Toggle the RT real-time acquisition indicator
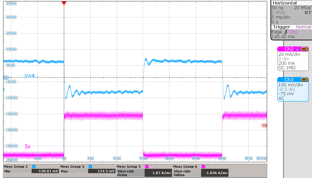 click(308, 12)
